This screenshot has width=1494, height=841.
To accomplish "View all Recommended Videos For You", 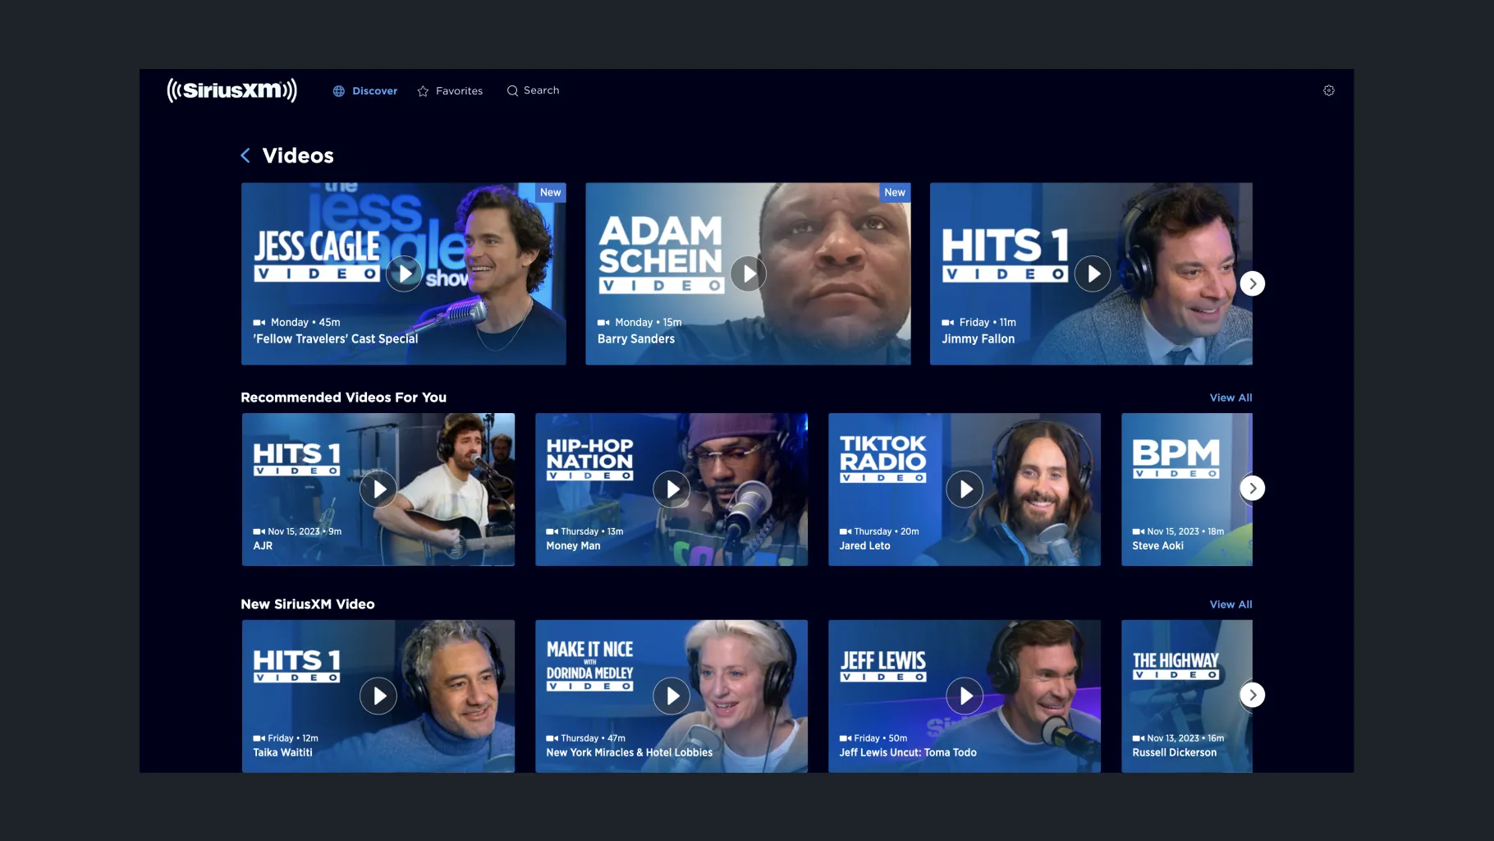I will (x=1231, y=398).
